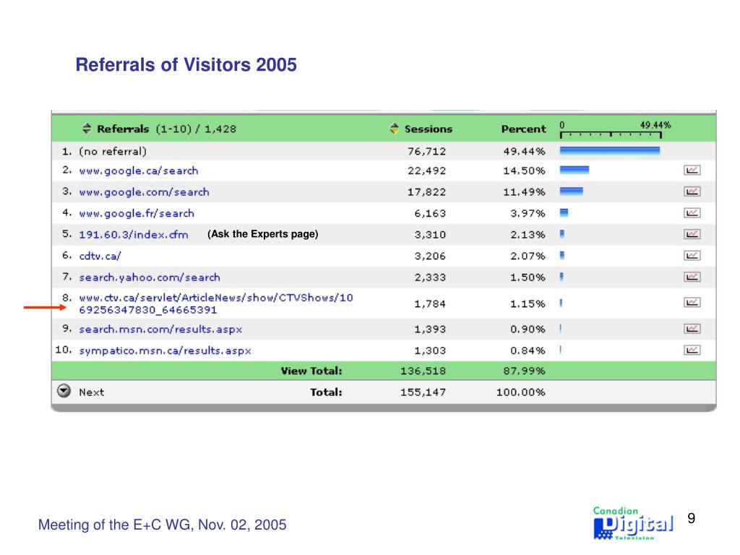Open trend chart icon for search.msn.com row
Viewport: 740px width, 555px height.
click(692, 329)
